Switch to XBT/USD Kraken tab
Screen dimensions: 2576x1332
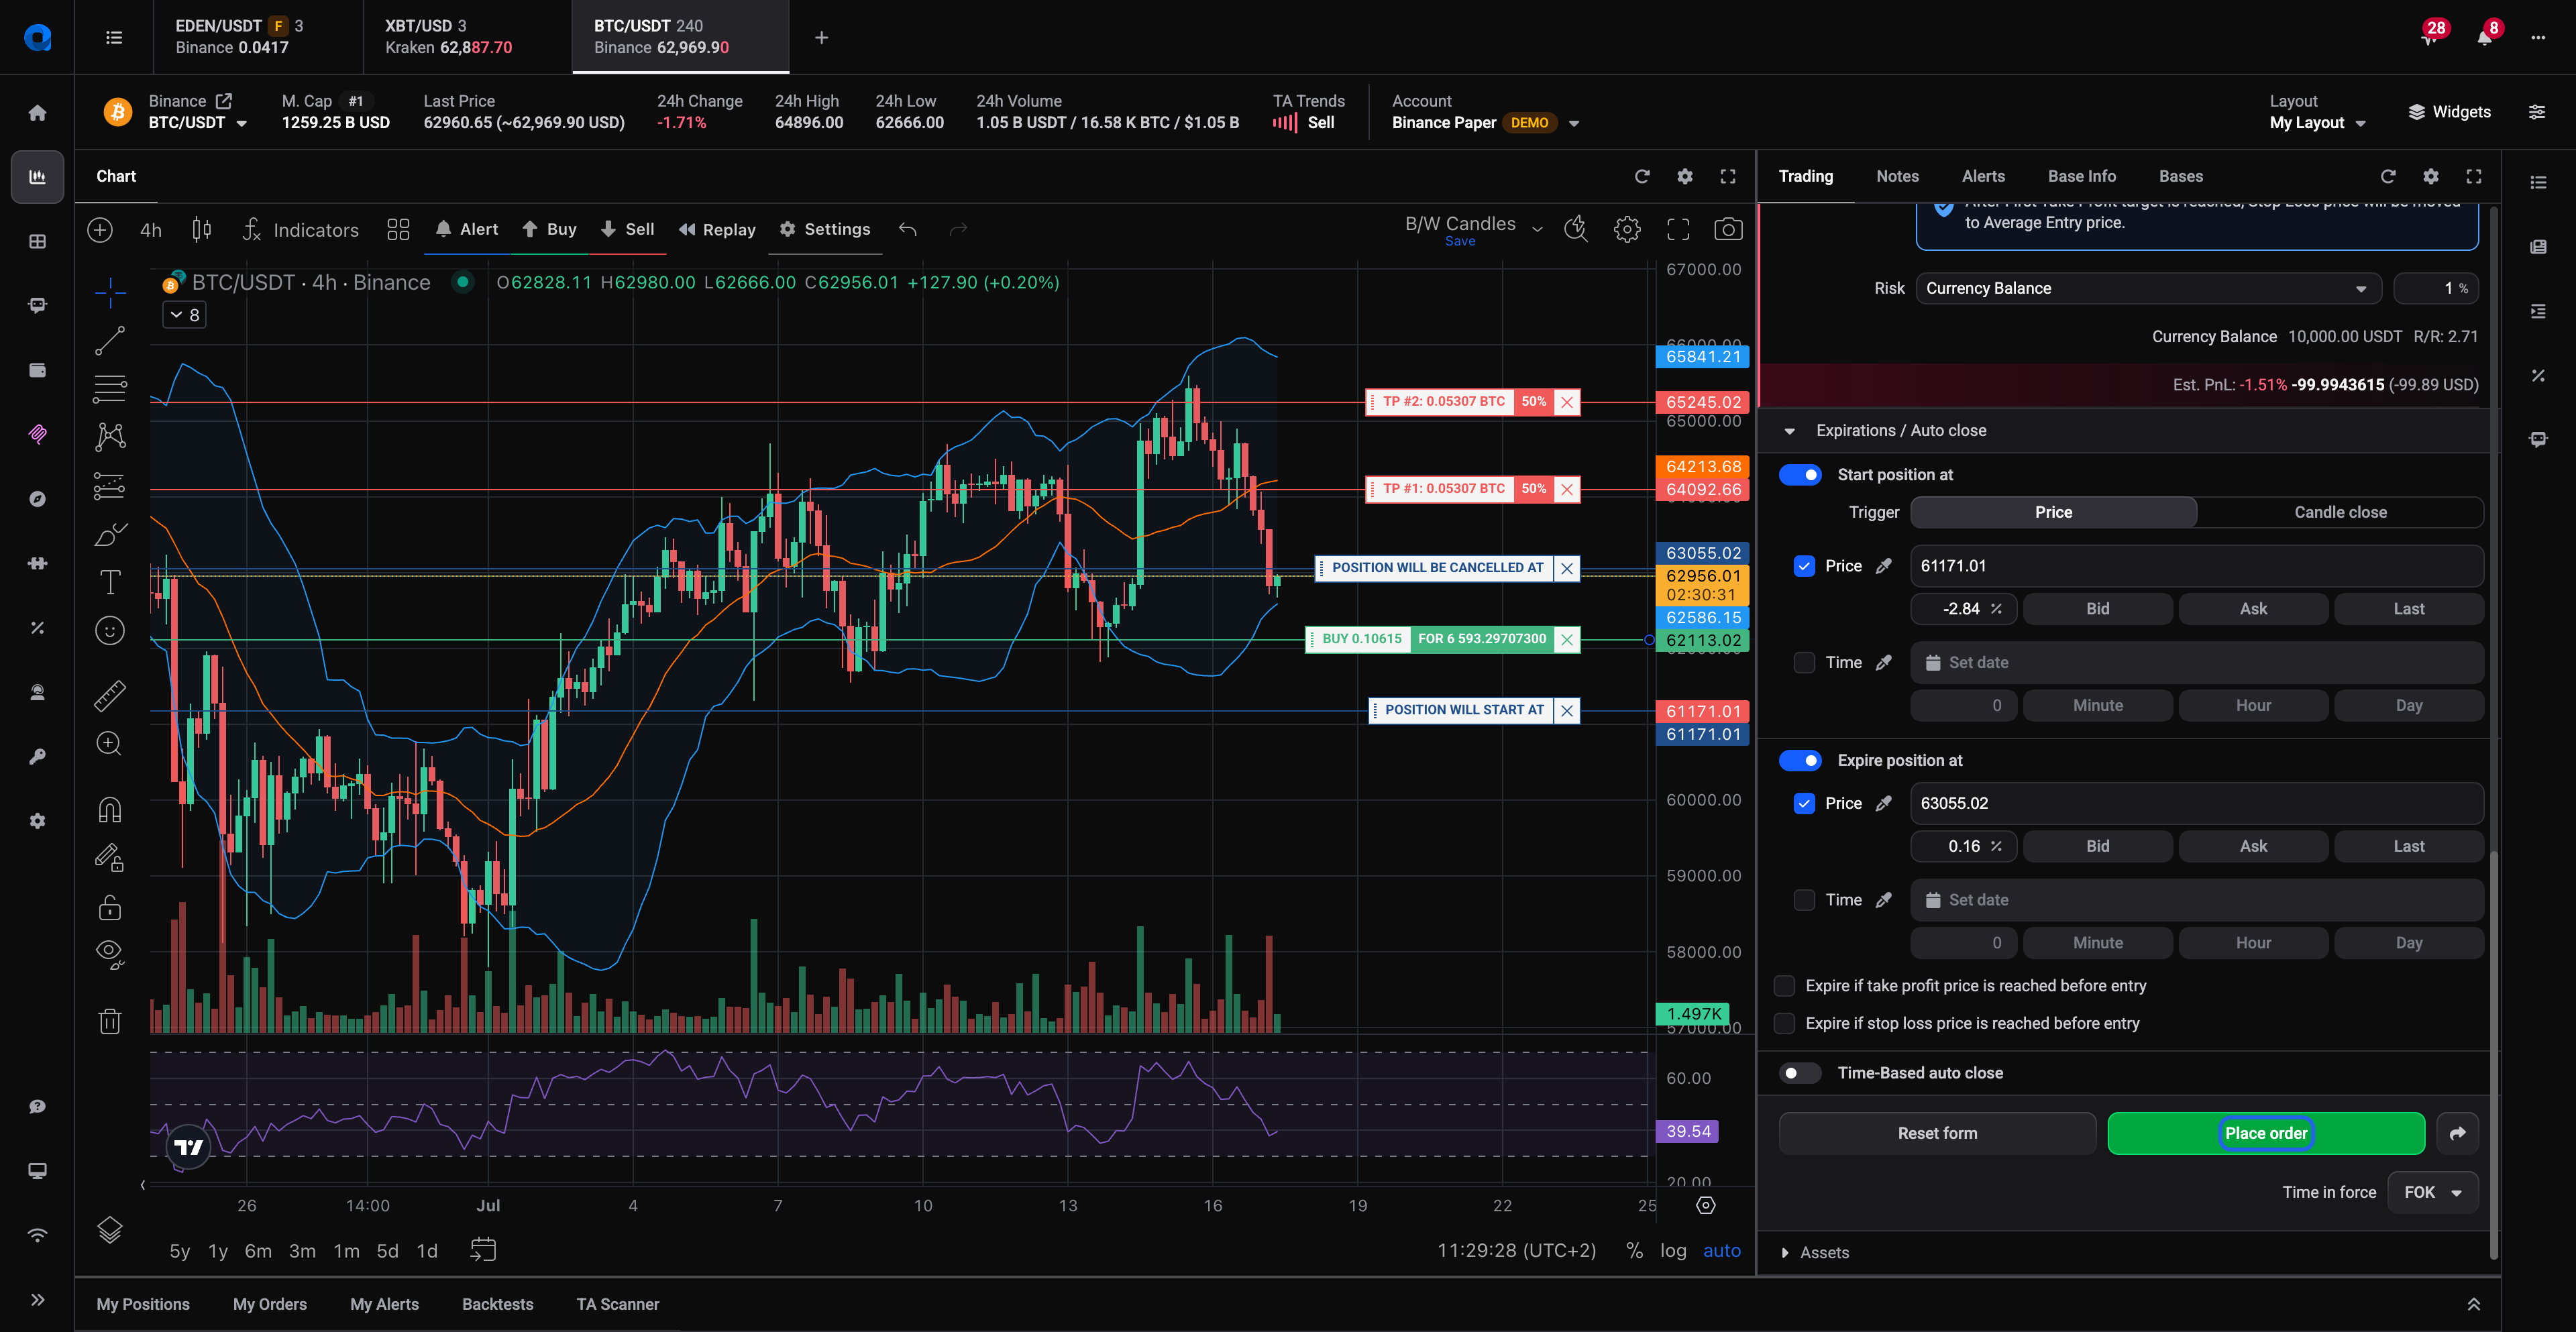tap(467, 37)
